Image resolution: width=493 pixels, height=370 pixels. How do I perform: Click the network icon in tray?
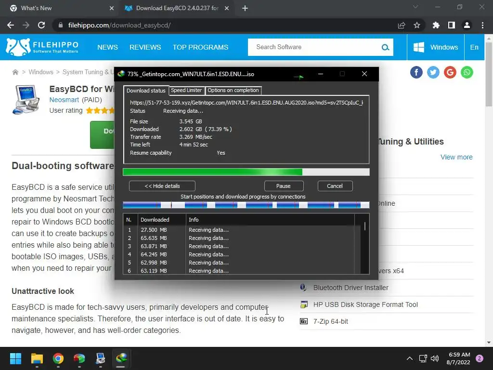[423, 358]
